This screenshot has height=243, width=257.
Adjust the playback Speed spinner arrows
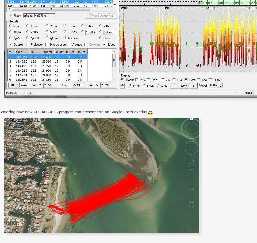pos(220,86)
